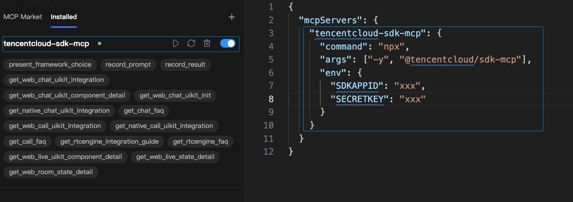The width and height of the screenshot is (573, 202).
Task: Choose the get_chat_faq chip
Action: [x=144, y=111]
